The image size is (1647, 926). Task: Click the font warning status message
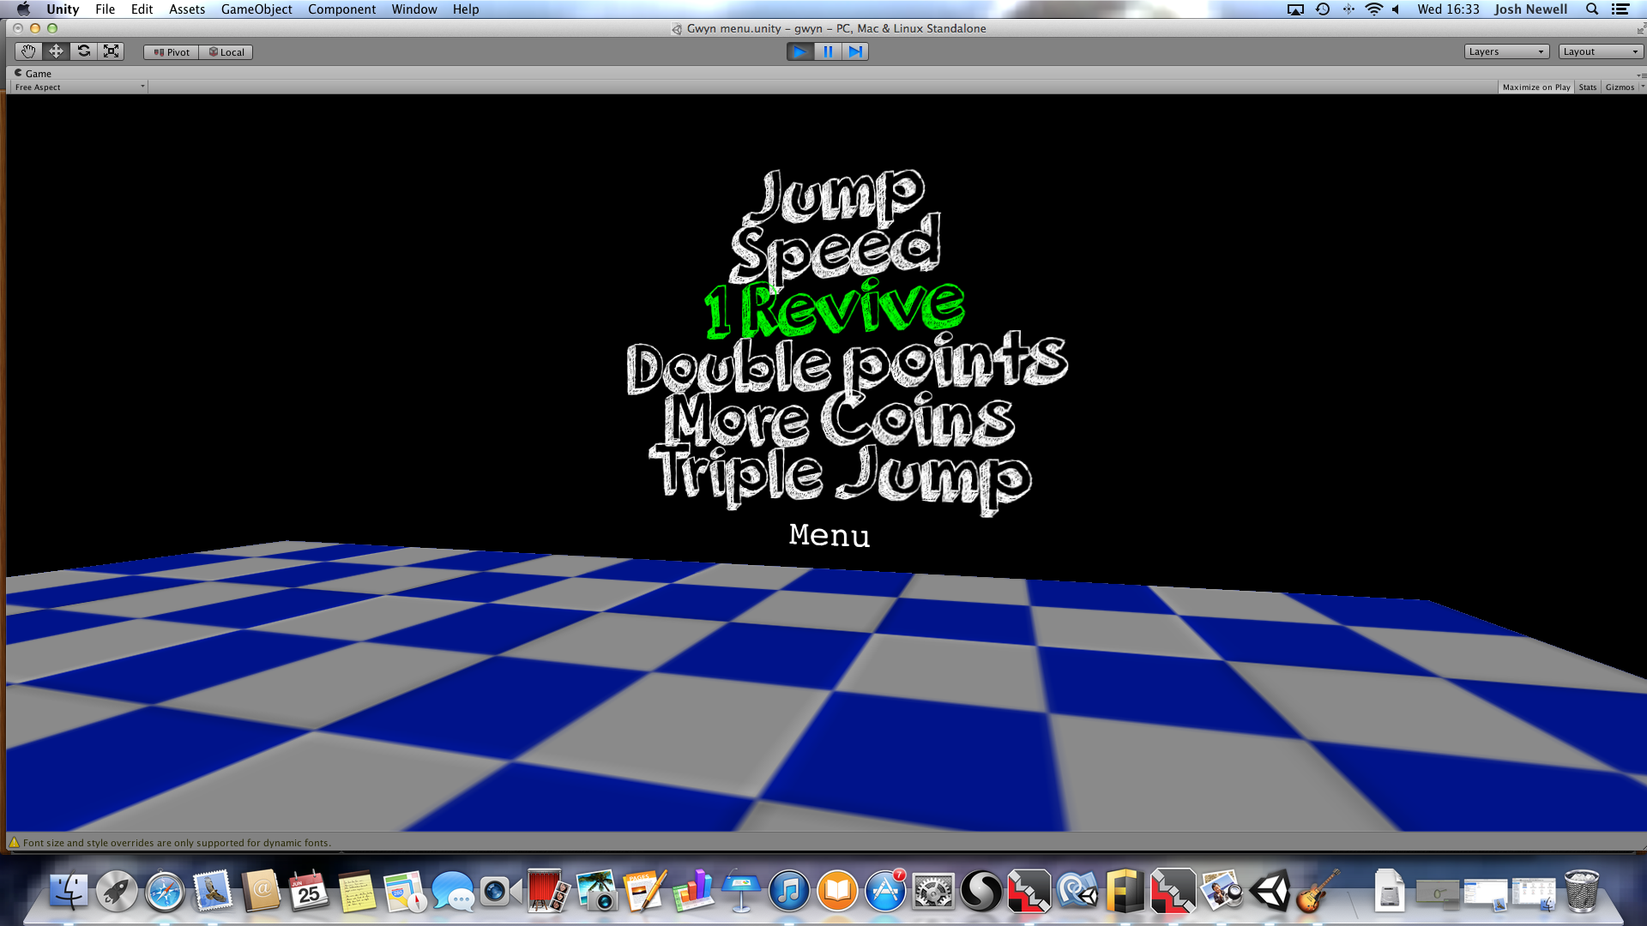(x=176, y=843)
